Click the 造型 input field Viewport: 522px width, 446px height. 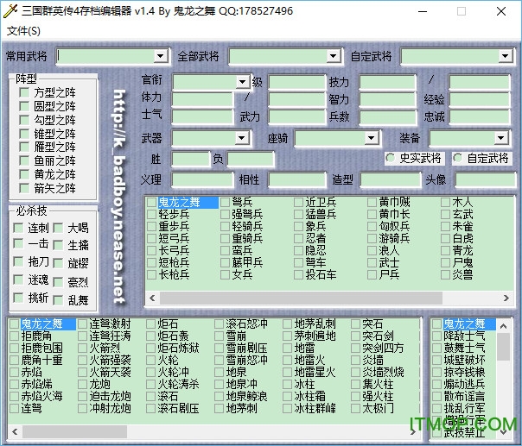click(391, 179)
